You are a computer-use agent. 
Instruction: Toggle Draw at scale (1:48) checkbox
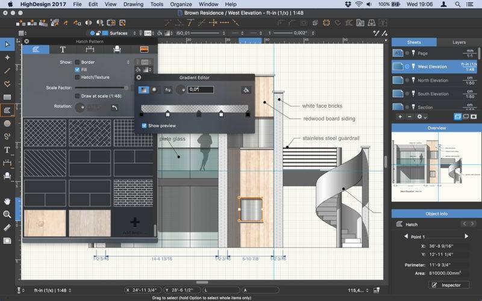77,96
